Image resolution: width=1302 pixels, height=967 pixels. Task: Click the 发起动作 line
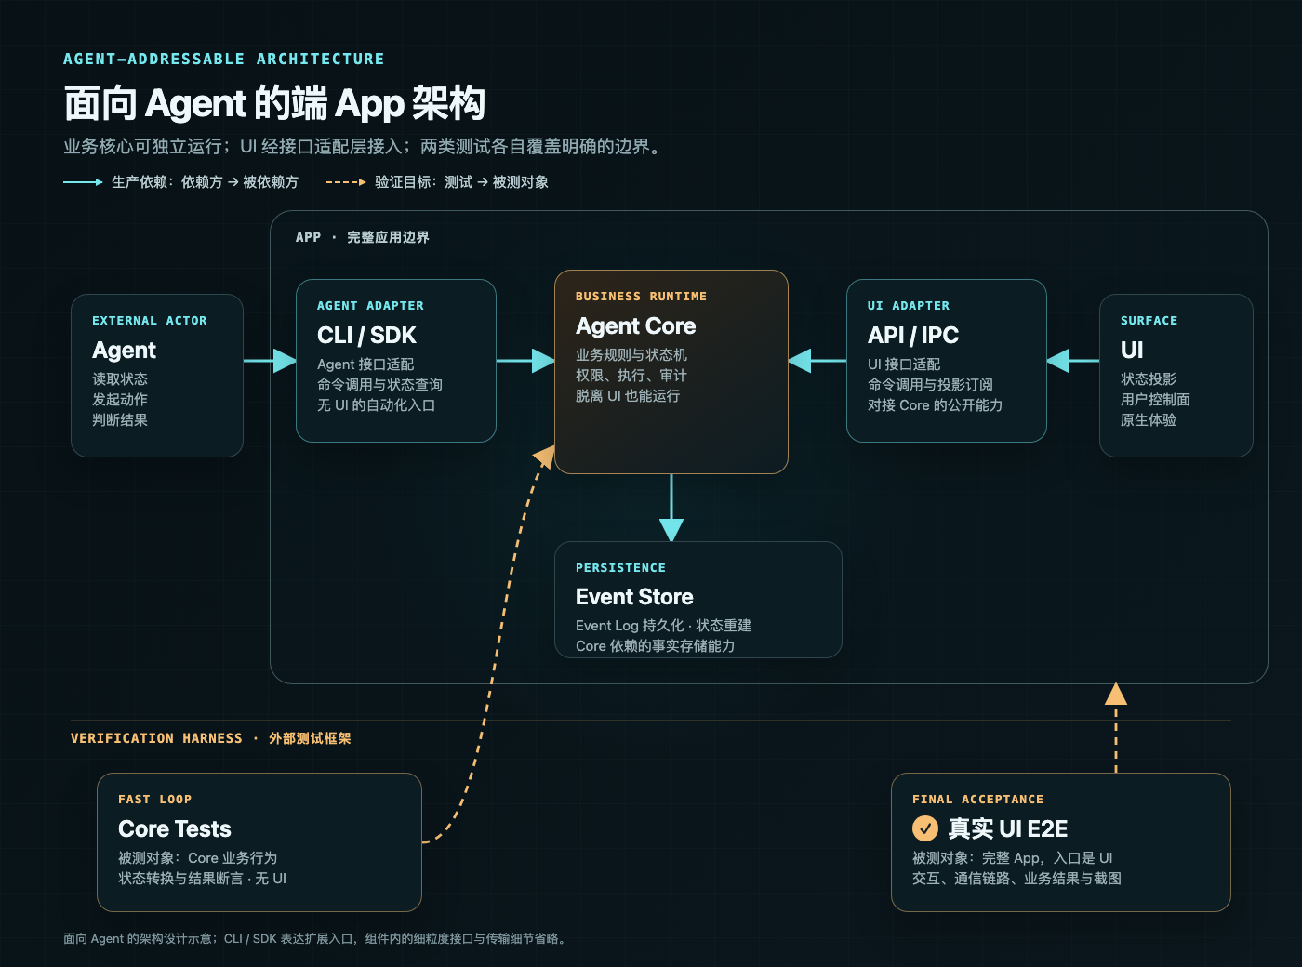click(120, 400)
